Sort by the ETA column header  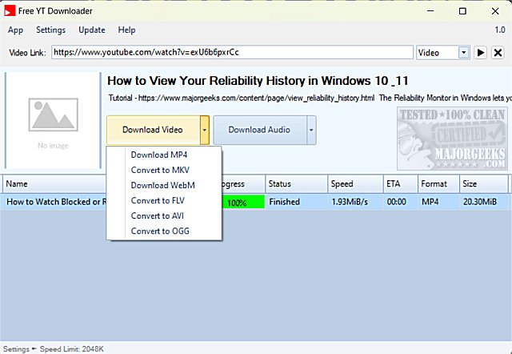click(401, 184)
